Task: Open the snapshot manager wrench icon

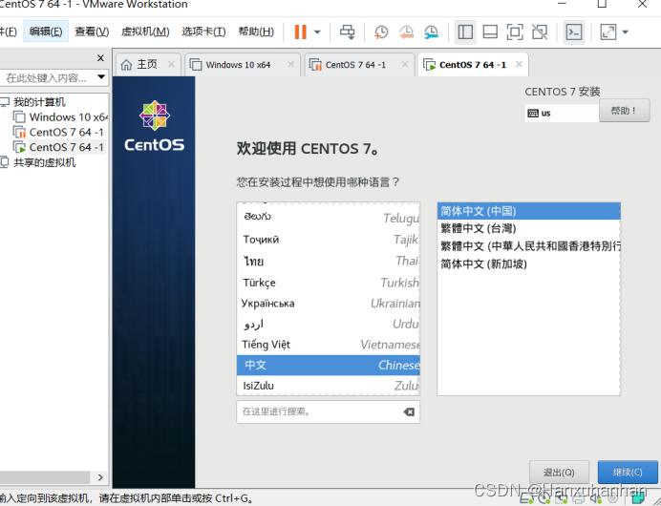Action: (431, 32)
